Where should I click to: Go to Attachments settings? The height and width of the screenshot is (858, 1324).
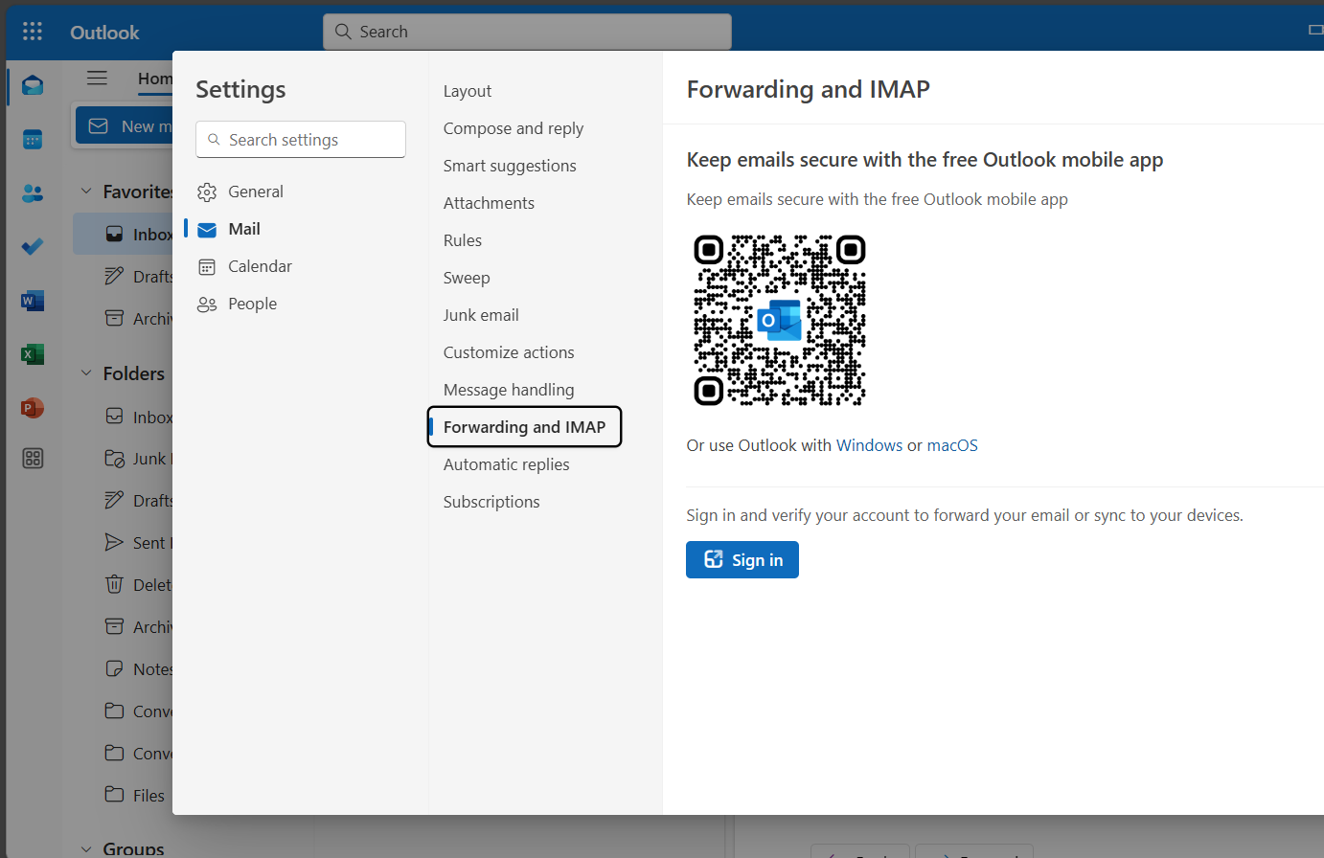point(489,203)
